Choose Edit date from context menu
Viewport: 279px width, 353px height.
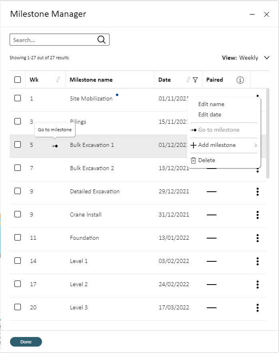click(209, 114)
